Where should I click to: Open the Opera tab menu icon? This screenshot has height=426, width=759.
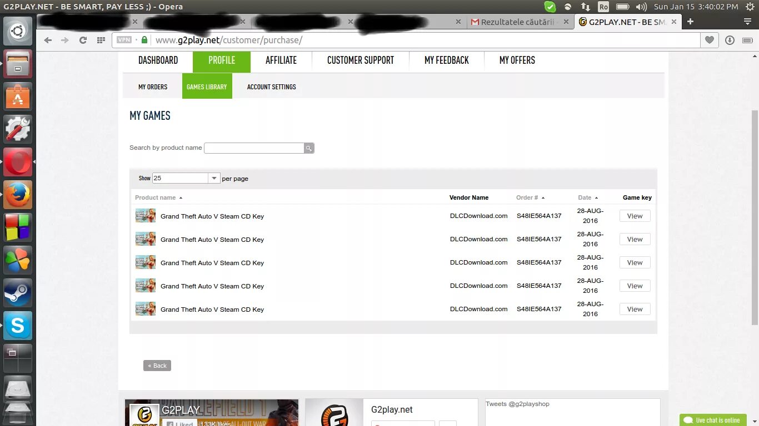tap(748, 22)
